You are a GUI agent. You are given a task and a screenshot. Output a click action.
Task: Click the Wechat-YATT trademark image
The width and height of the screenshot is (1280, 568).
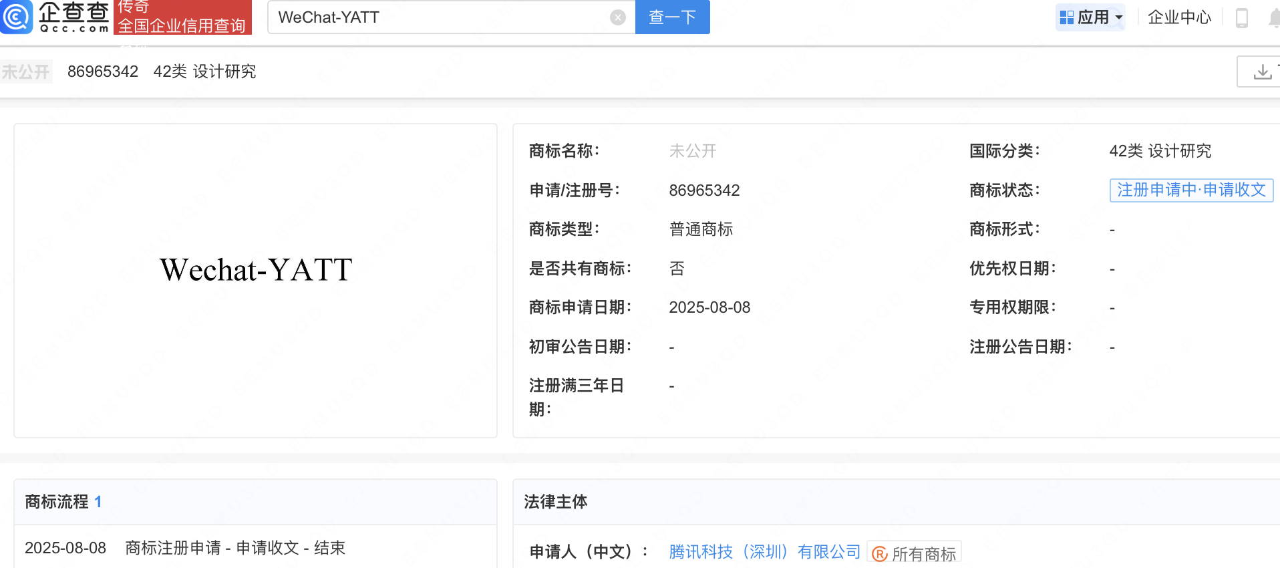pyautogui.click(x=256, y=270)
